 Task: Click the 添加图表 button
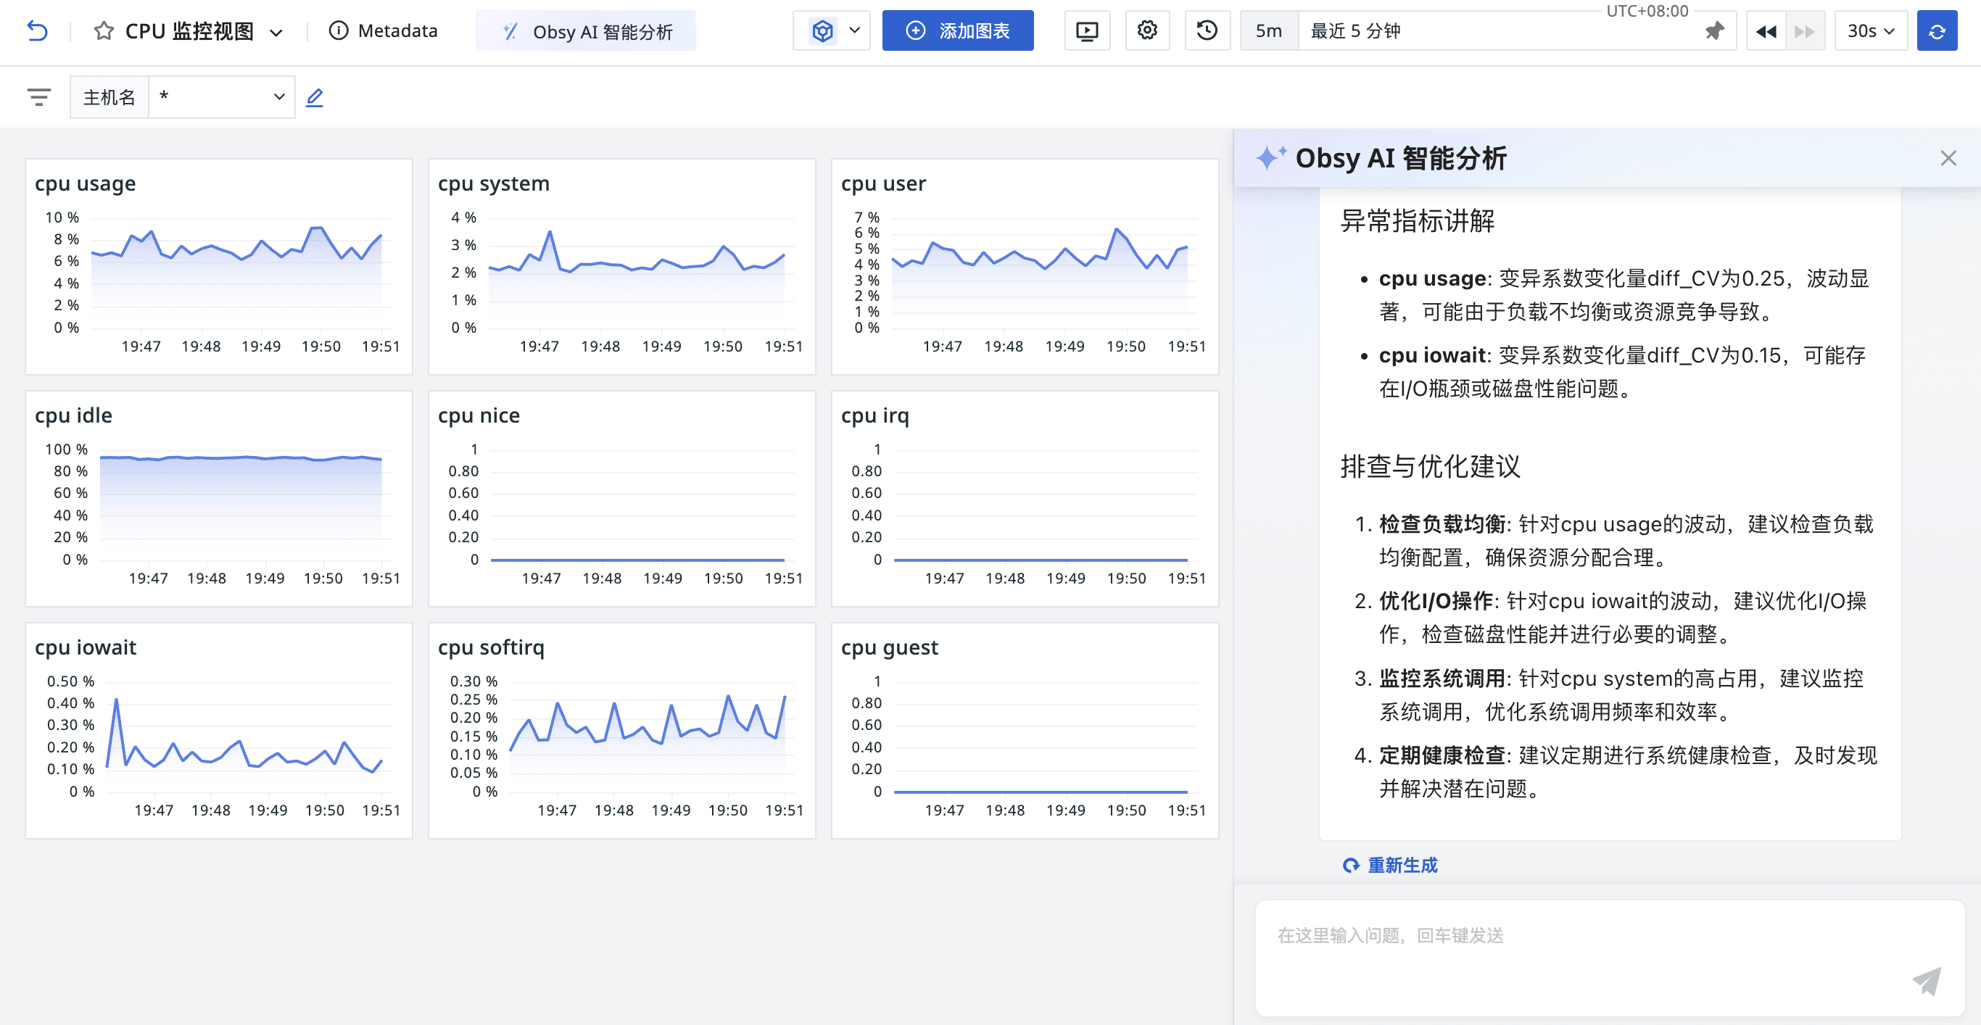tap(957, 30)
